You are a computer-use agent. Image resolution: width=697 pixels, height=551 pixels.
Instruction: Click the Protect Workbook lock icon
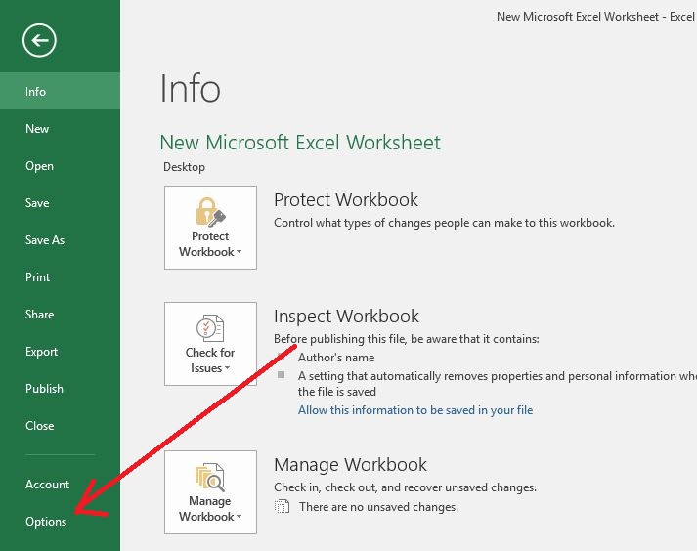pyautogui.click(x=210, y=212)
